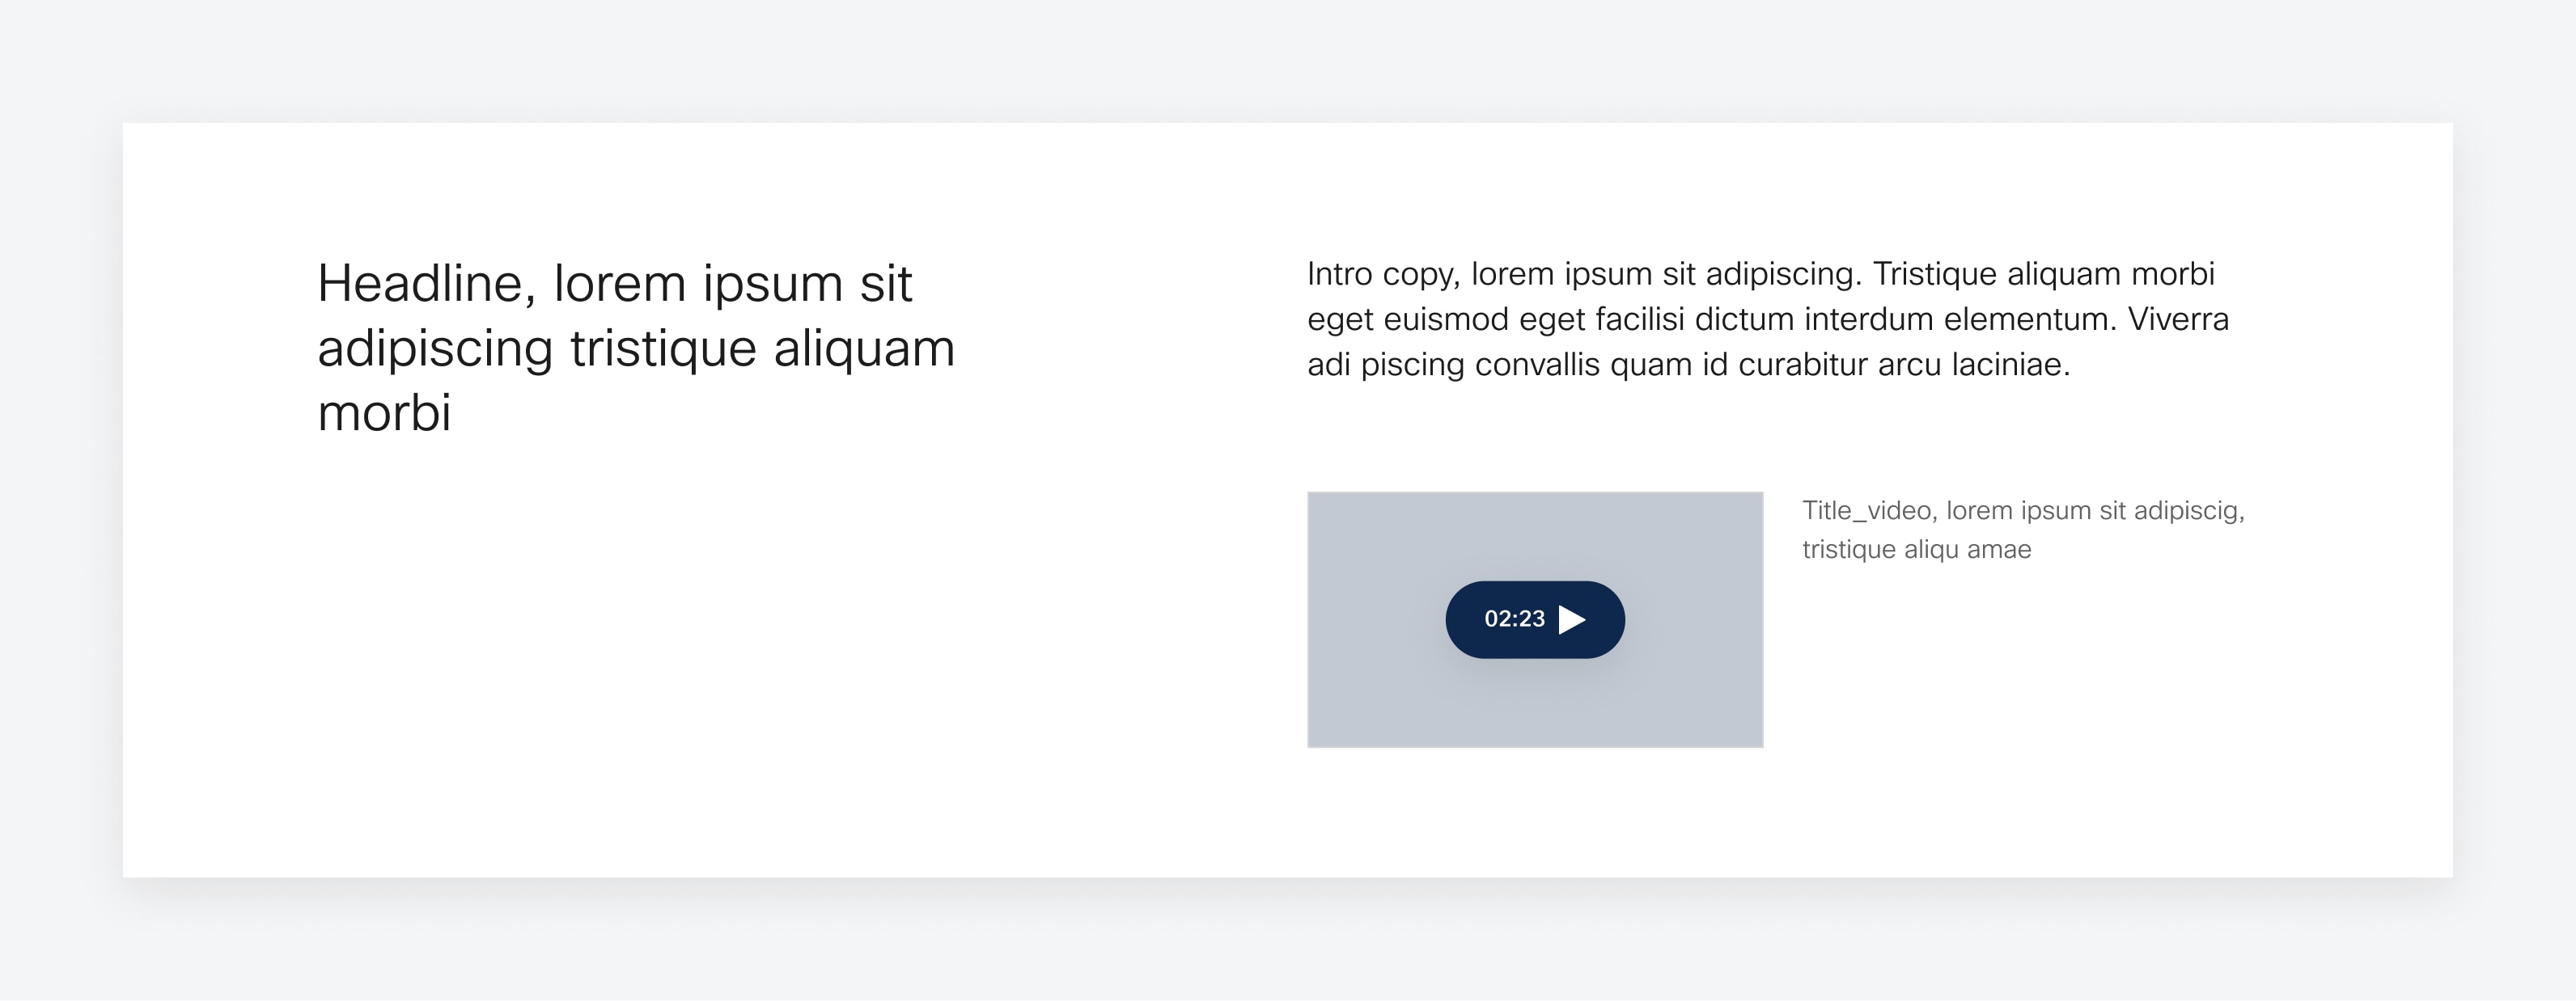
Task: Click the white play triangle icon
Action: [1572, 619]
